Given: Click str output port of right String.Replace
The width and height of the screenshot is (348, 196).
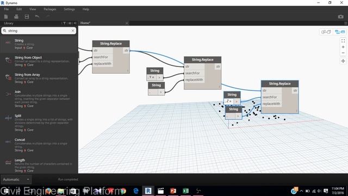Looking at the screenshot, I should [295, 90].
